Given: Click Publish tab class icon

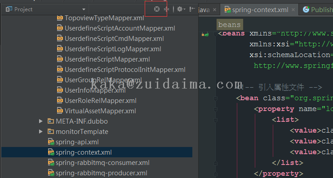Looking at the screenshot, I should click(x=306, y=9).
